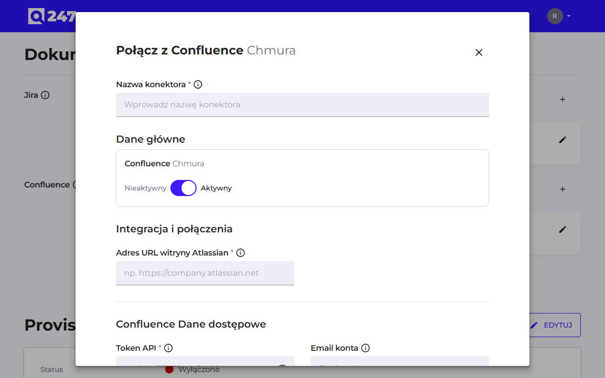605x378 pixels.
Task: Add a new Jira connector with plus
Action: tap(563, 100)
